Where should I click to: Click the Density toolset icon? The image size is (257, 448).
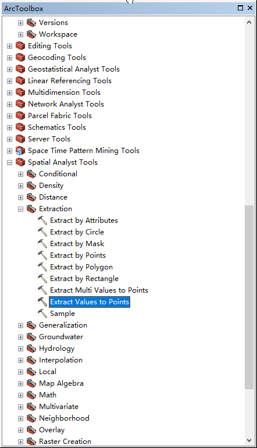click(31, 186)
